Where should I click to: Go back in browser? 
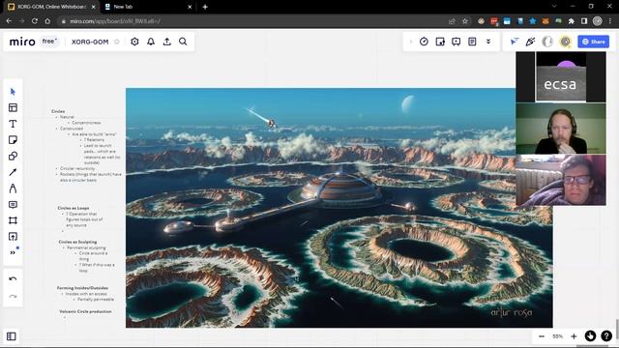click(9, 21)
